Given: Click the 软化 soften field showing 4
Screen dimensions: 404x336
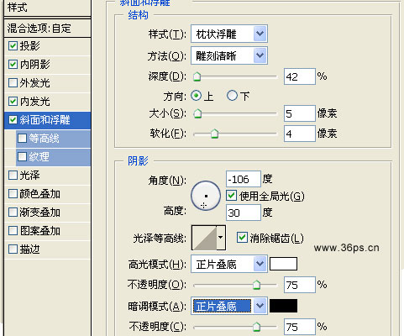Looking at the screenshot, I should (x=300, y=134).
